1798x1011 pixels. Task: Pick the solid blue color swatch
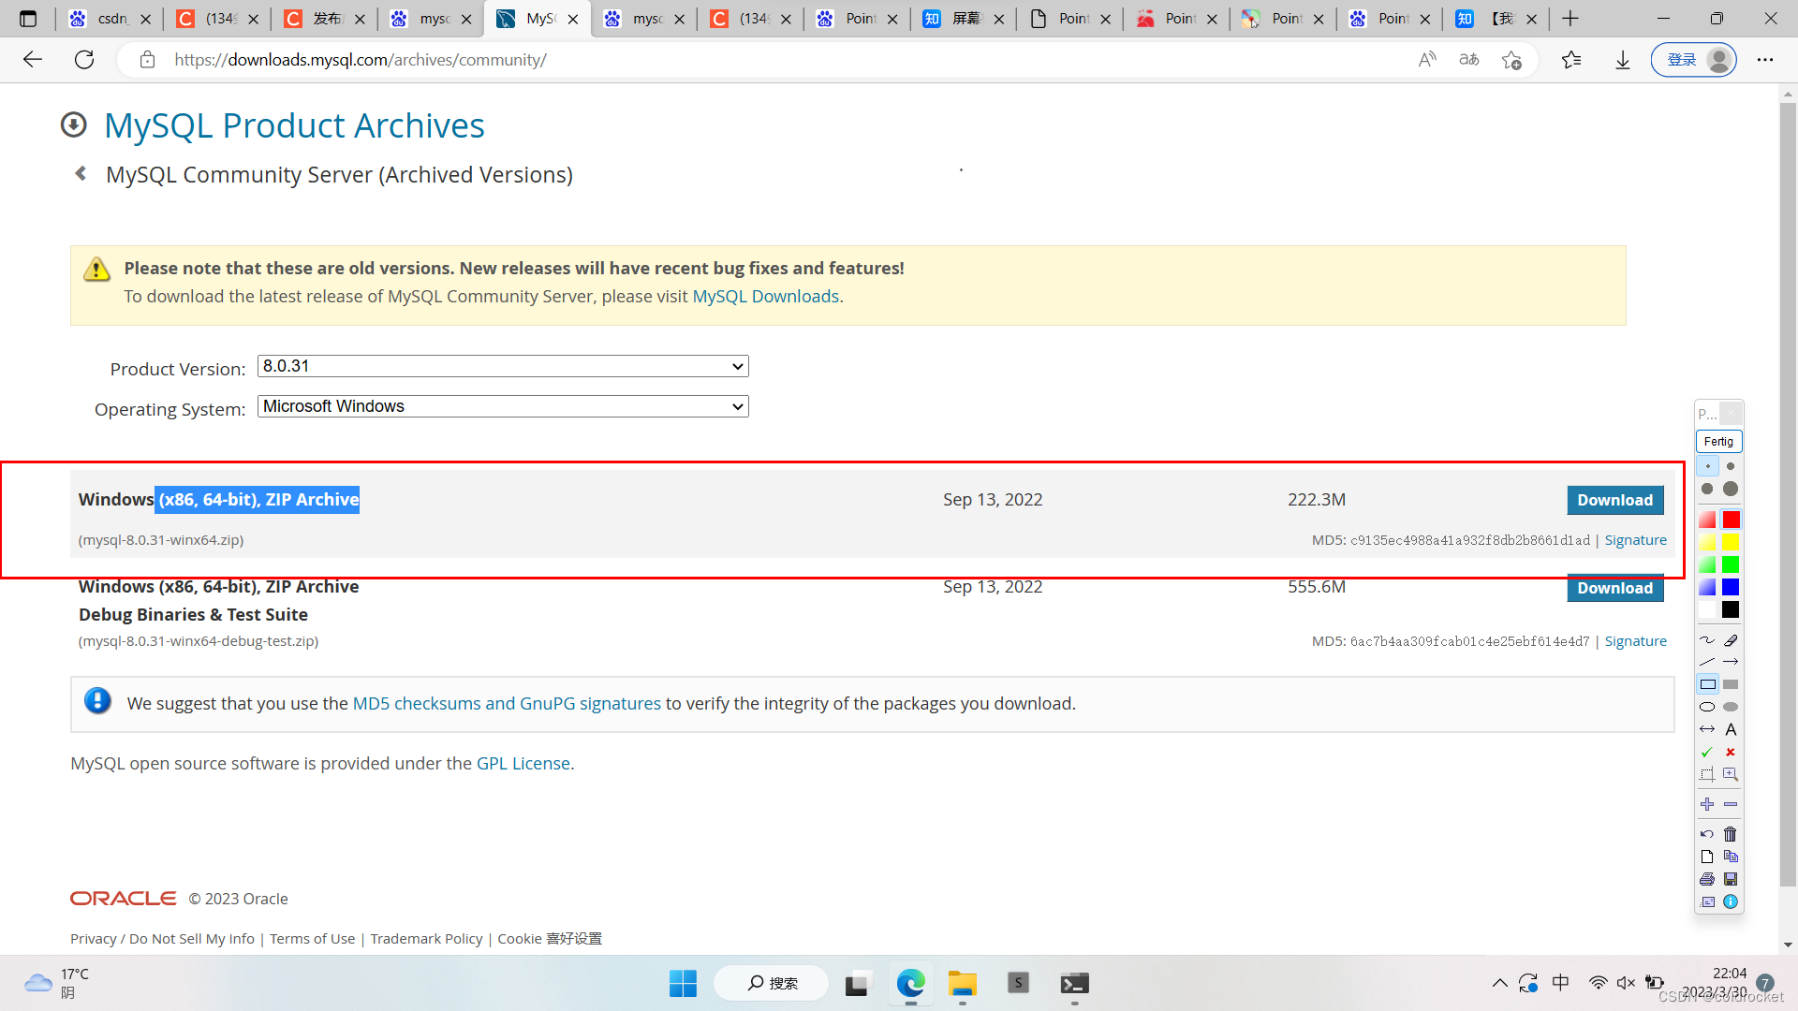[x=1731, y=587]
